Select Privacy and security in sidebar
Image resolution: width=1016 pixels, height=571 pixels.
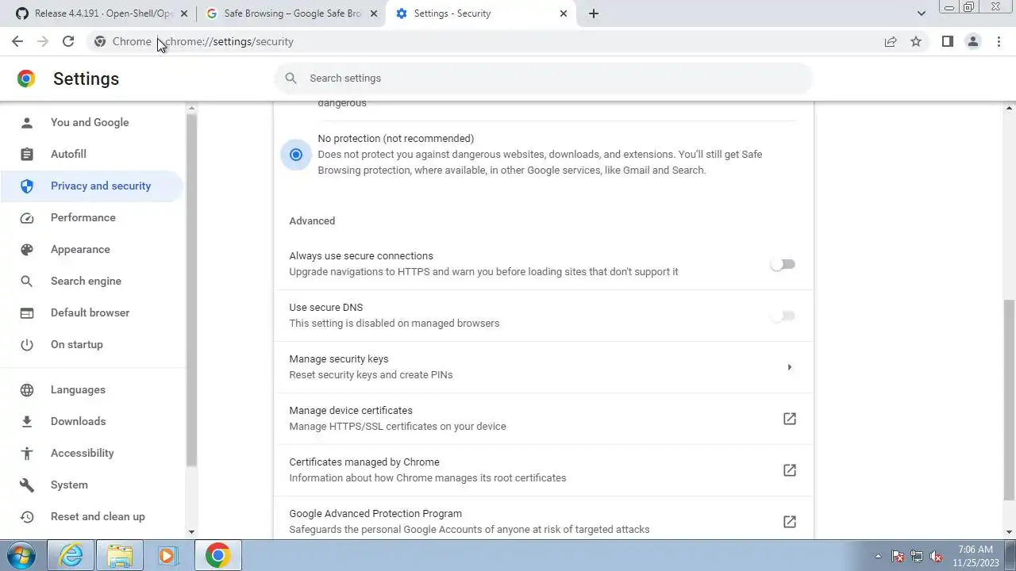(92, 186)
